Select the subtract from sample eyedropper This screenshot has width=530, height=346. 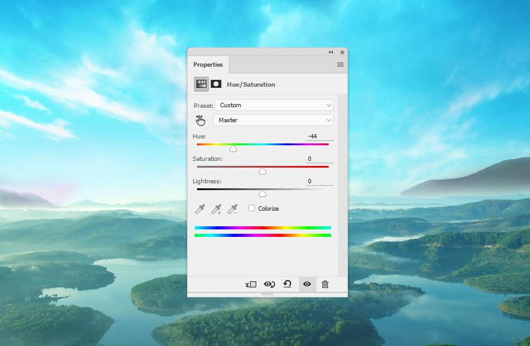233,209
